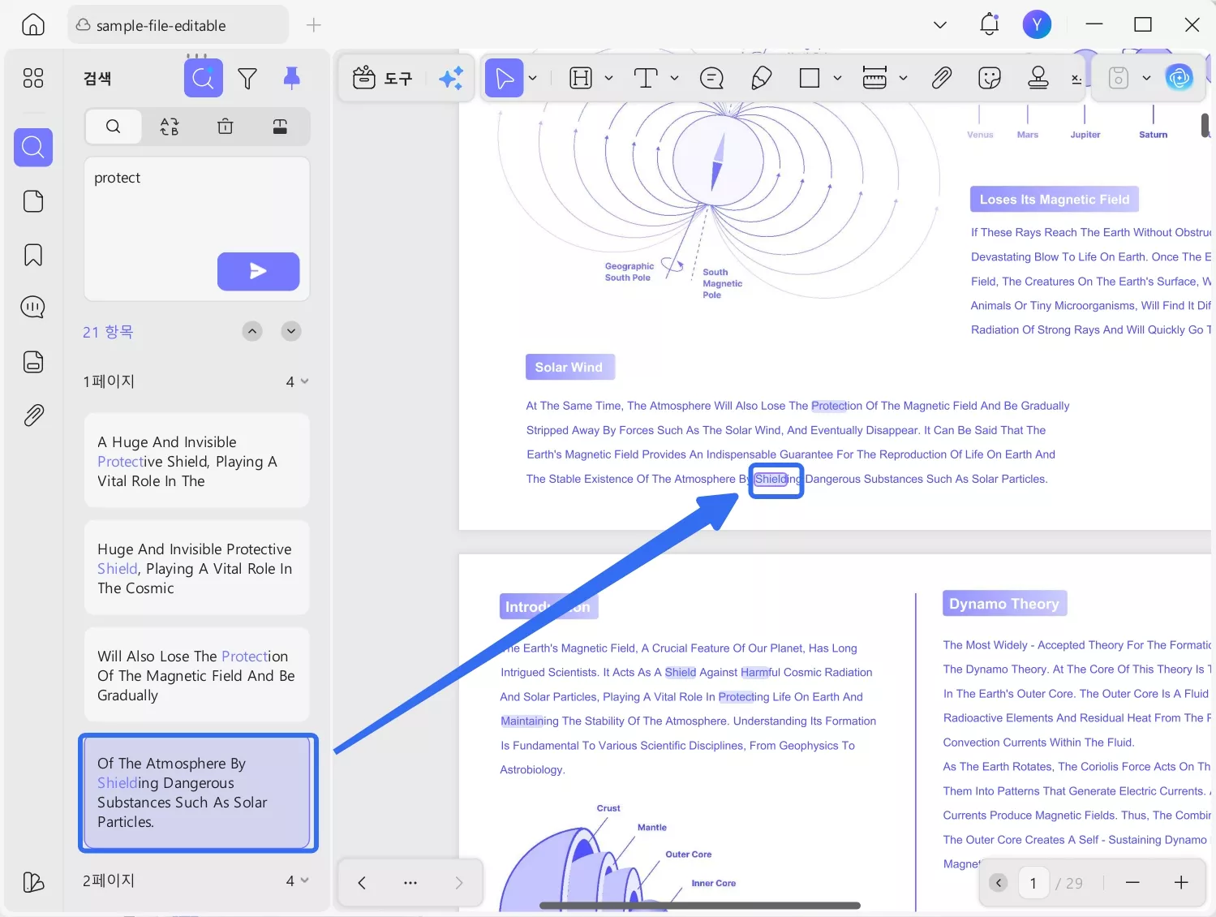Open the layers icon at sidebar bottom
This screenshot has width=1216, height=917.
pos(33,882)
